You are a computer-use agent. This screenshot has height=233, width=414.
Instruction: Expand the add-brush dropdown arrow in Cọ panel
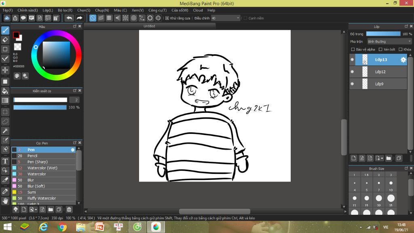[36, 210]
